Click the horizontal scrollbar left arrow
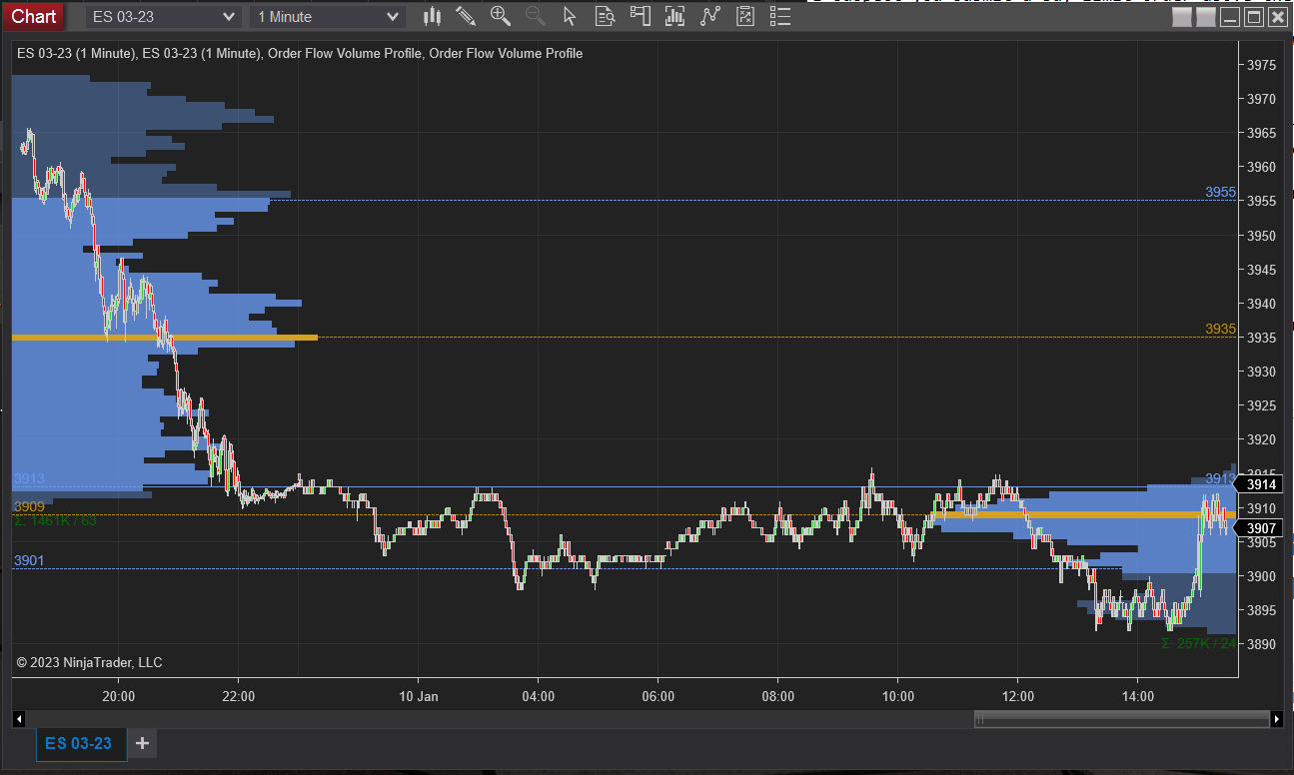Image resolution: width=1294 pixels, height=775 pixels. tap(18, 718)
